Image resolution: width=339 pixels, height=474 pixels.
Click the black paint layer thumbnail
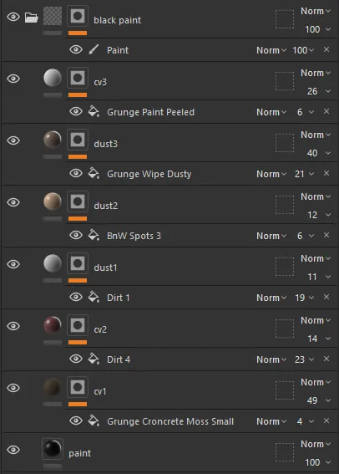click(x=53, y=16)
